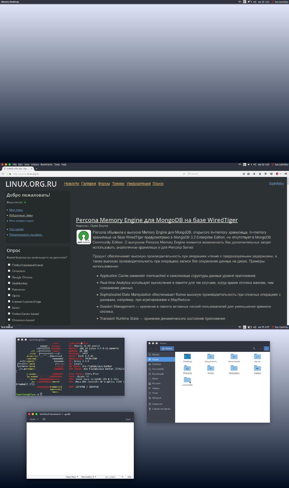289x488 pixels.
Task: Open the Firefox File menu
Action: (x=15, y=164)
